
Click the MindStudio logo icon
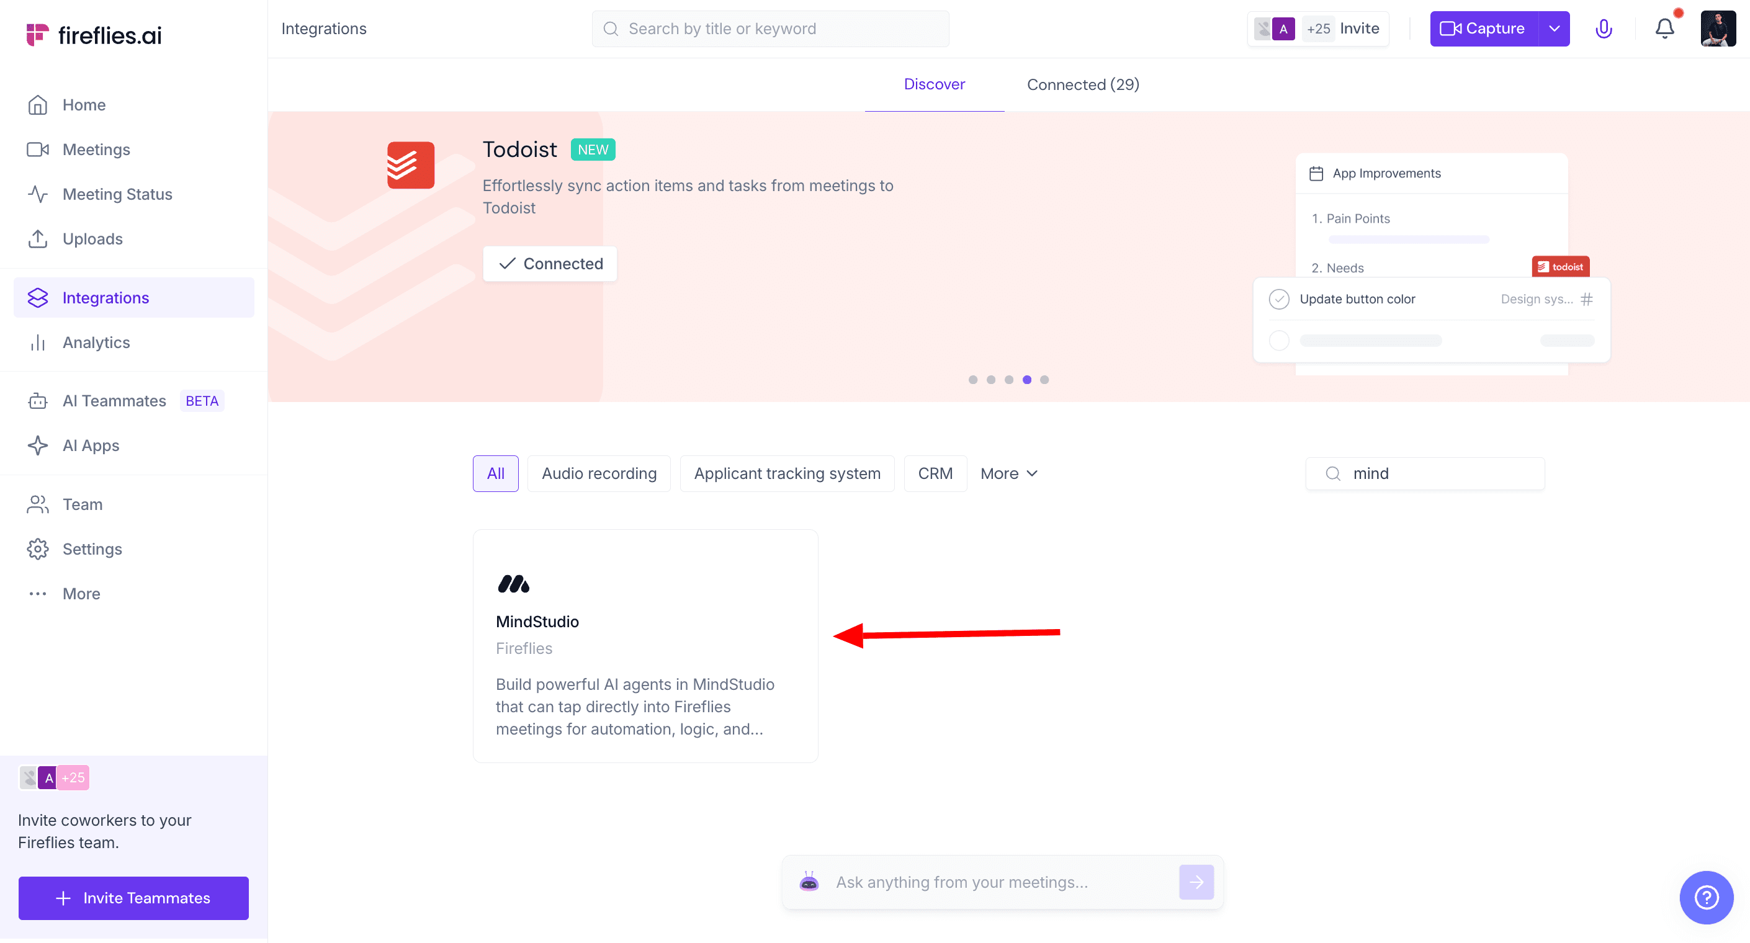tap(513, 584)
